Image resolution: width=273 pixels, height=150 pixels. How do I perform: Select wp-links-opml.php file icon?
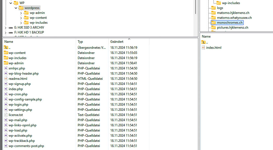(x=6, y=125)
